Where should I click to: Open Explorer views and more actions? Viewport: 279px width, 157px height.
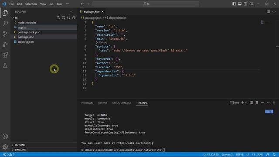(72, 12)
